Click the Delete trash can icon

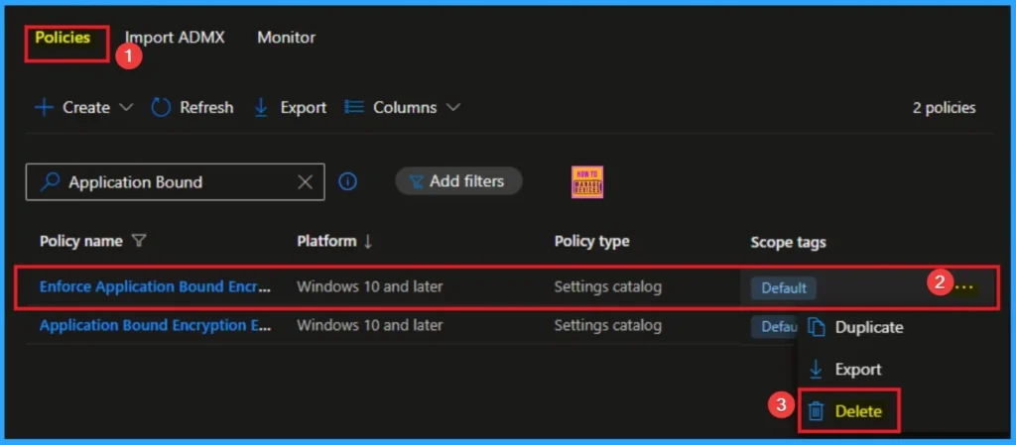tap(817, 410)
